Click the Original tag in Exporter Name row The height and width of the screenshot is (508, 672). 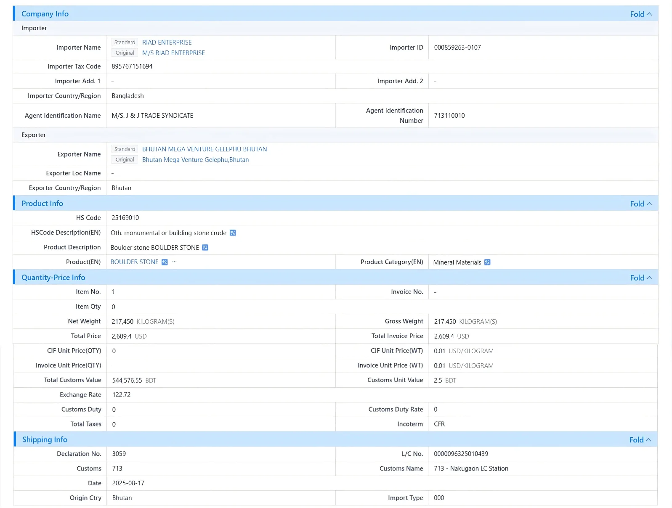tap(125, 160)
